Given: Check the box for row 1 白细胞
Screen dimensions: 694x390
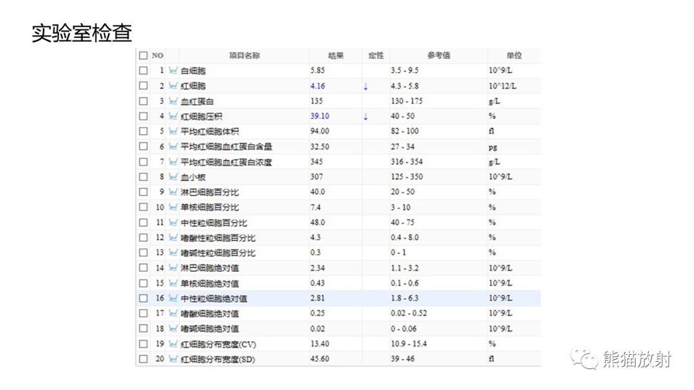Looking at the screenshot, I should point(143,71).
